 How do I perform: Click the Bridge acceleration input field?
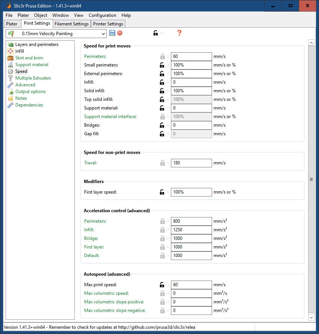[x=191, y=238]
